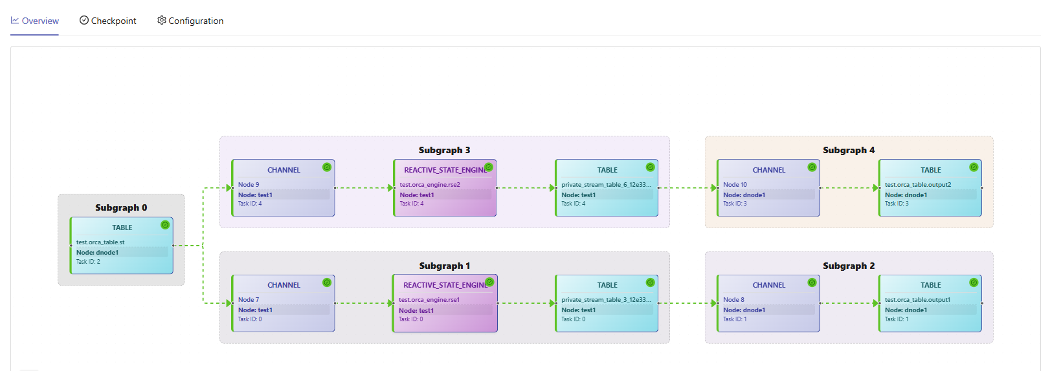Click status icon on test.orca_table.output1 node

pos(974,282)
